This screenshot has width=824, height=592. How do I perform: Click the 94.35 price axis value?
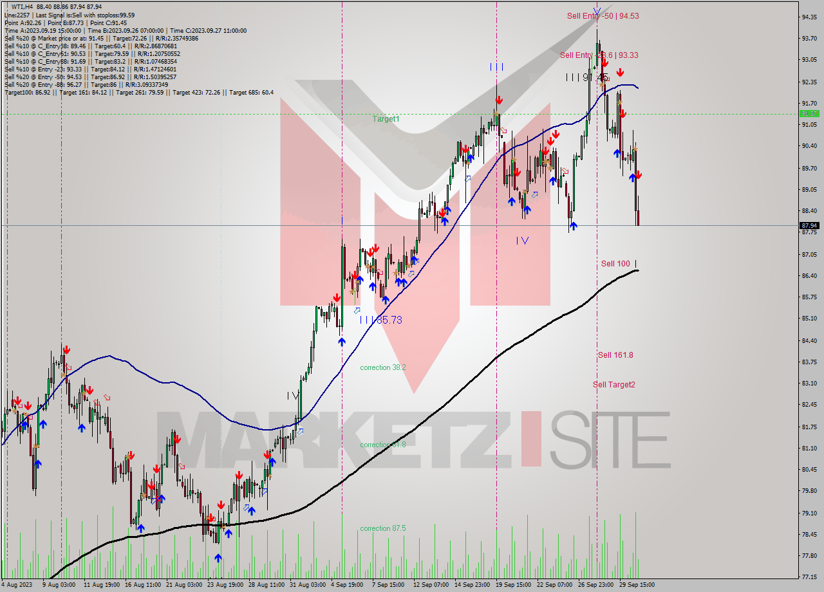tap(809, 17)
